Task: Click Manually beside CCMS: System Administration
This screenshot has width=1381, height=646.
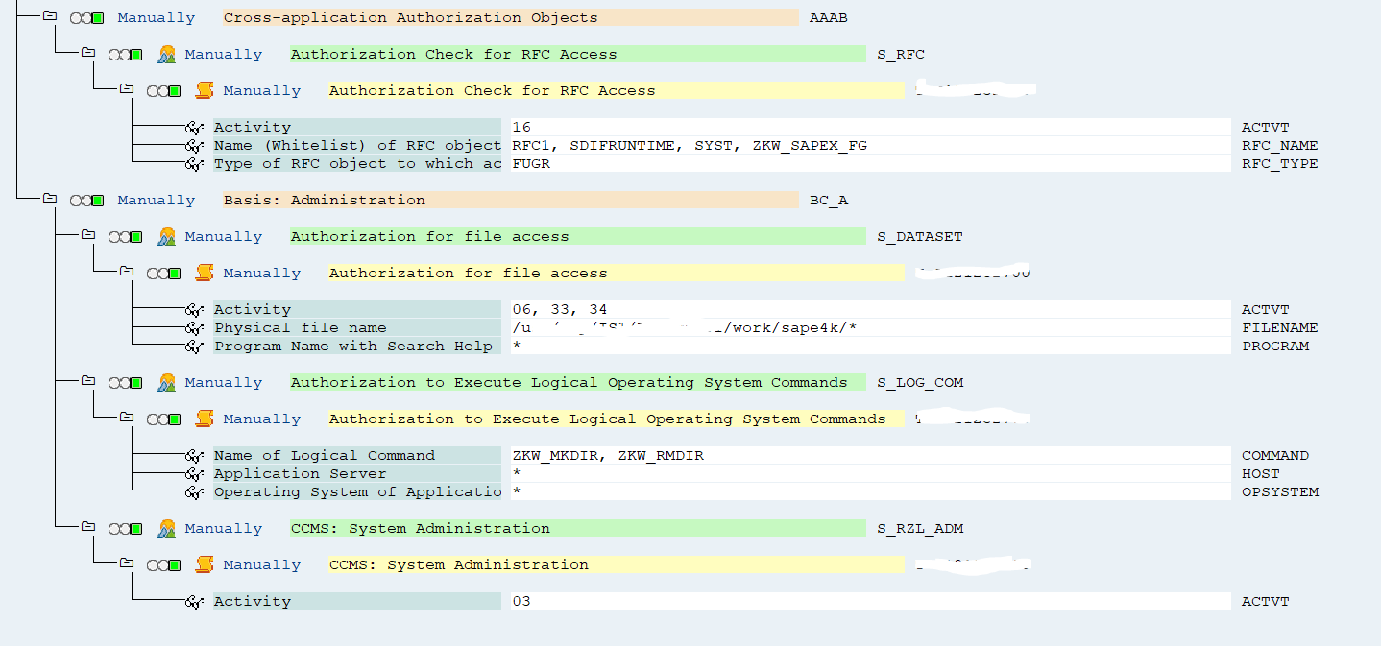Action: pos(223,528)
